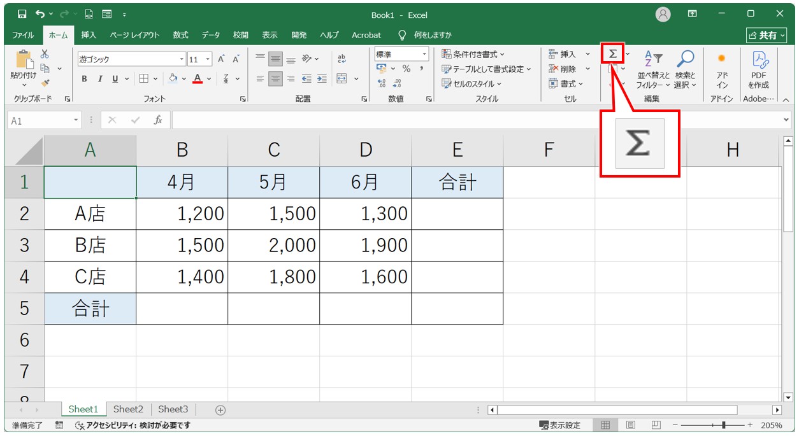Apply comma style number format
The height and width of the screenshot is (436, 799).
422,69
